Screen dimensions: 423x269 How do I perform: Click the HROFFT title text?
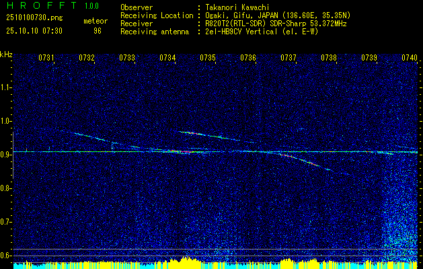pos(41,5)
